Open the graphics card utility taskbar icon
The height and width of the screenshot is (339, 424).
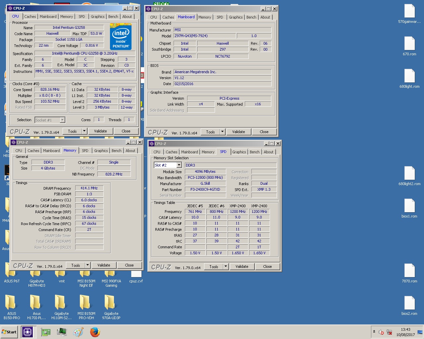tap(46, 332)
